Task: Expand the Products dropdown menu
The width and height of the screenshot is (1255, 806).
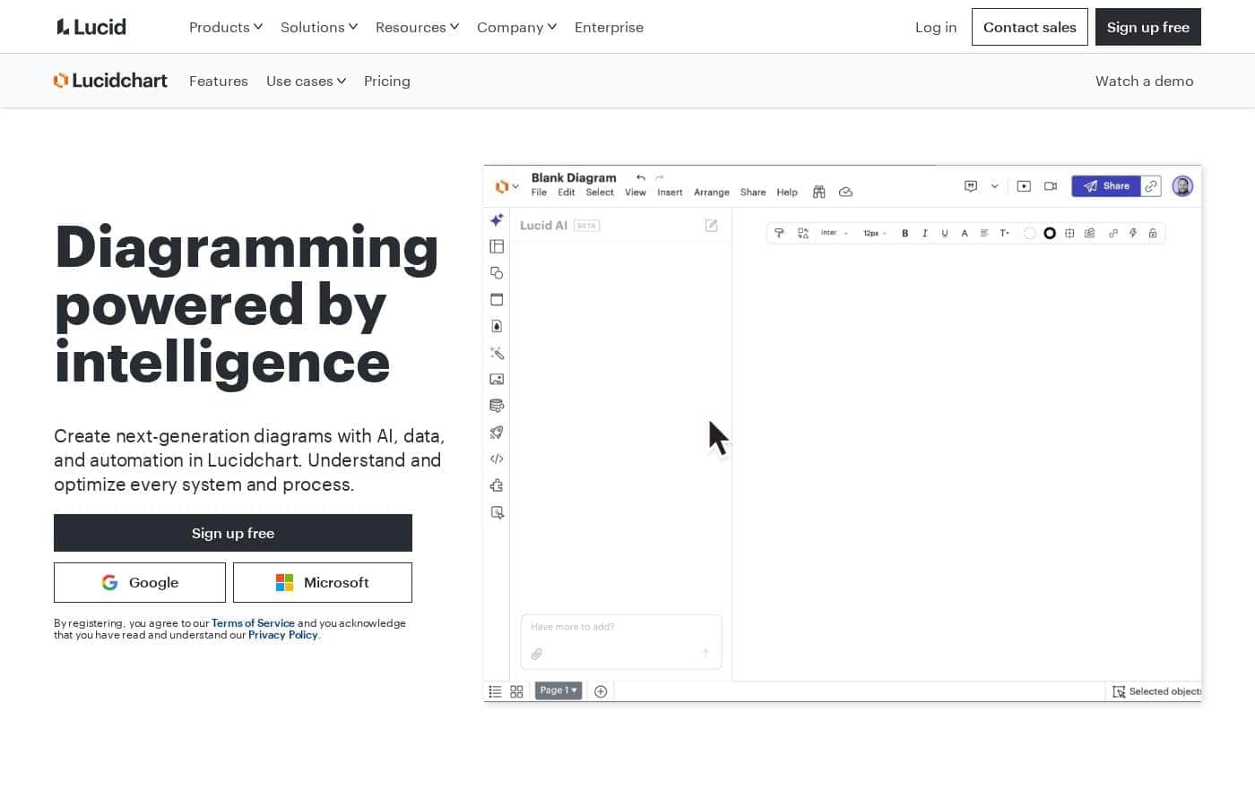Action: pos(226,27)
